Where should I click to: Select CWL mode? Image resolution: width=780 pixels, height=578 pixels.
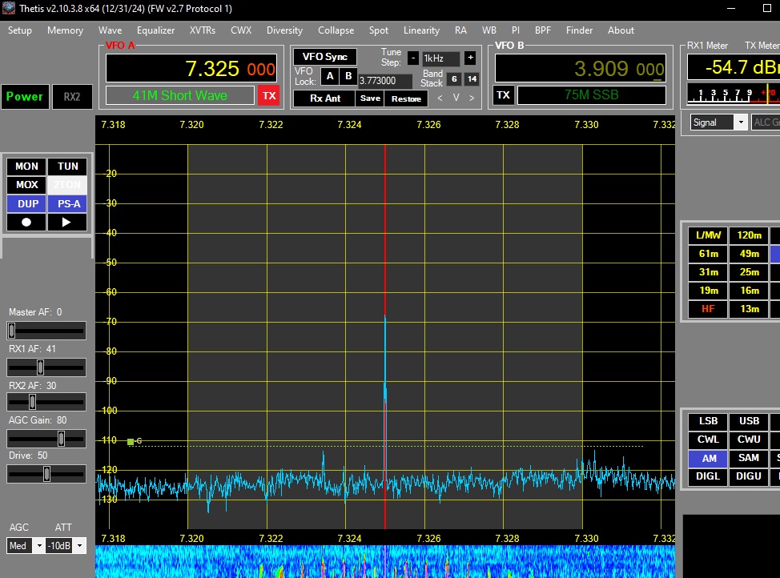708,440
